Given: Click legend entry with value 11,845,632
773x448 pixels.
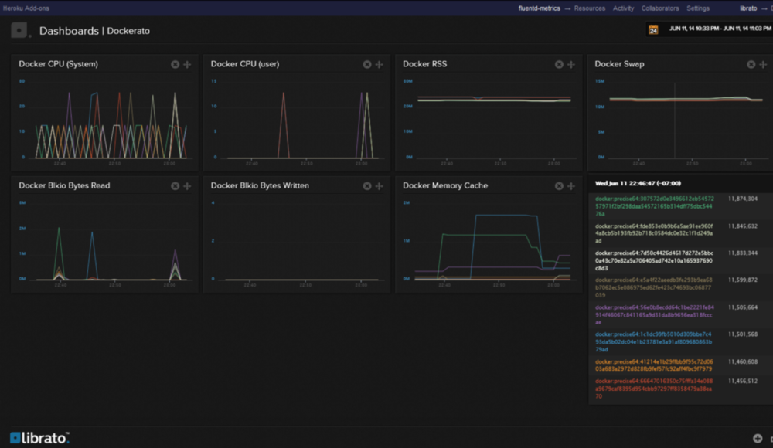Looking at the screenshot, I should (x=680, y=233).
